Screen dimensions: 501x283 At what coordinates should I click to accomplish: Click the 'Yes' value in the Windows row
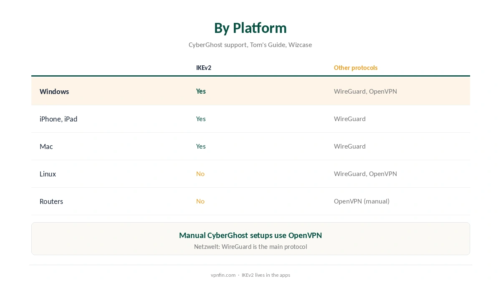point(201,91)
